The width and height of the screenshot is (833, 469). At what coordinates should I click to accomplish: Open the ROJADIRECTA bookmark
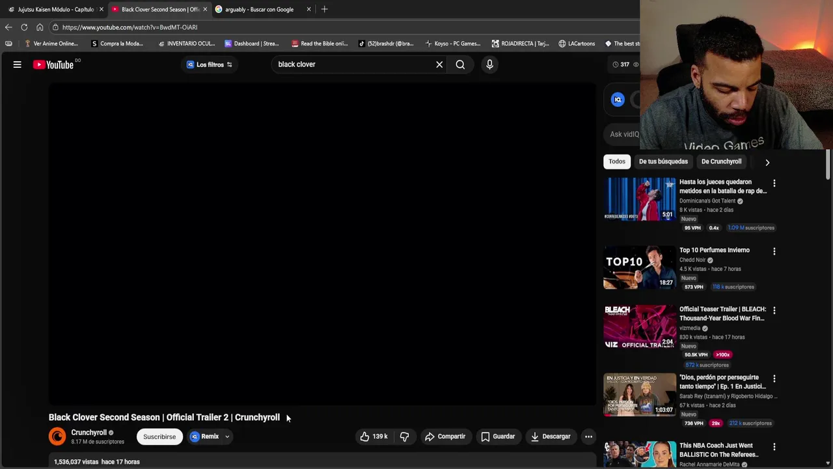coord(521,44)
